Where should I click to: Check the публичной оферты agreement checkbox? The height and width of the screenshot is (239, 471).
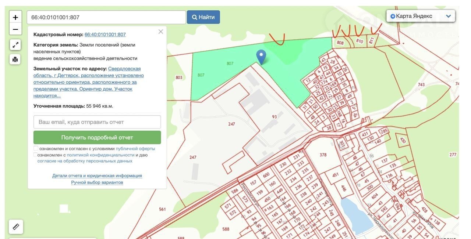36,148
